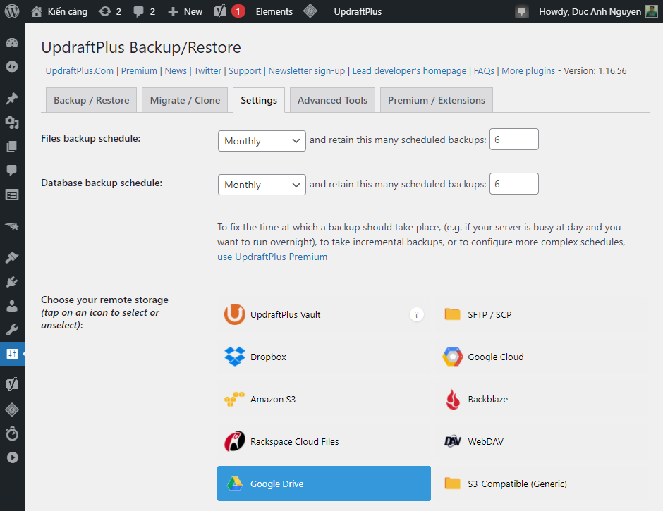Viewport: 663px width, 511px height.
Task: Open the Database backup schedule dropdown
Action: pyautogui.click(x=262, y=185)
